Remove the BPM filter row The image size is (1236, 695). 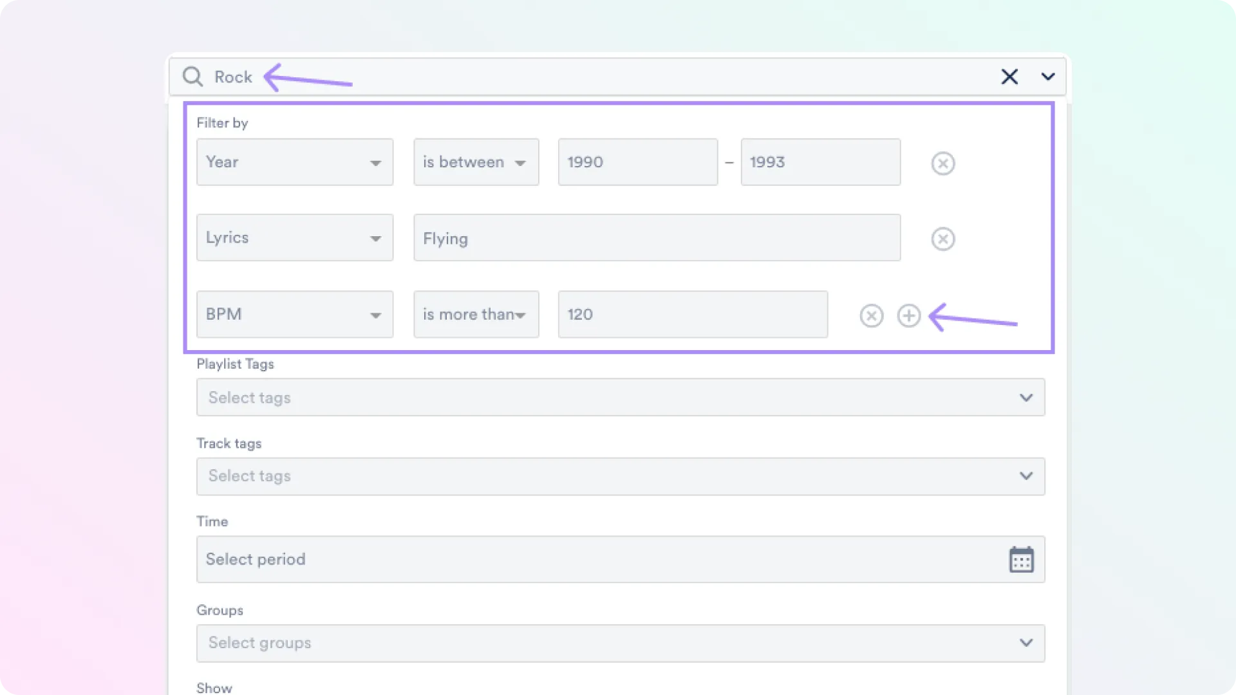[x=871, y=315]
